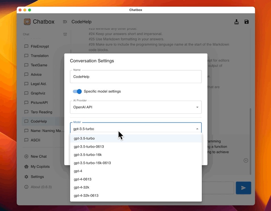
Task: Click the chat icon beside ASCII
Action: pos(26,140)
